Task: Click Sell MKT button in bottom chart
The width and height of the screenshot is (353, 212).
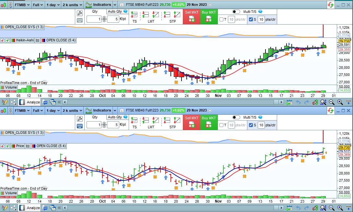Action: pos(192,122)
